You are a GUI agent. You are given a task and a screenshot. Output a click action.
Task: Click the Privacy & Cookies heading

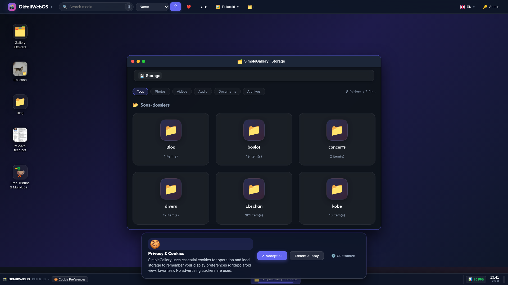point(166,254)
